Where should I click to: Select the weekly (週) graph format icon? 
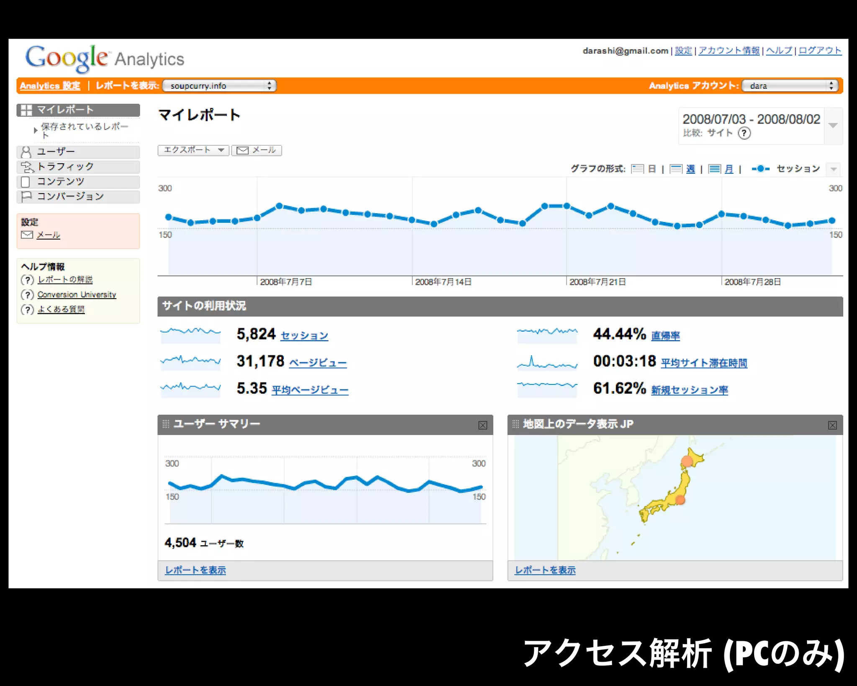pyautogui.click(x=676, y=169)
